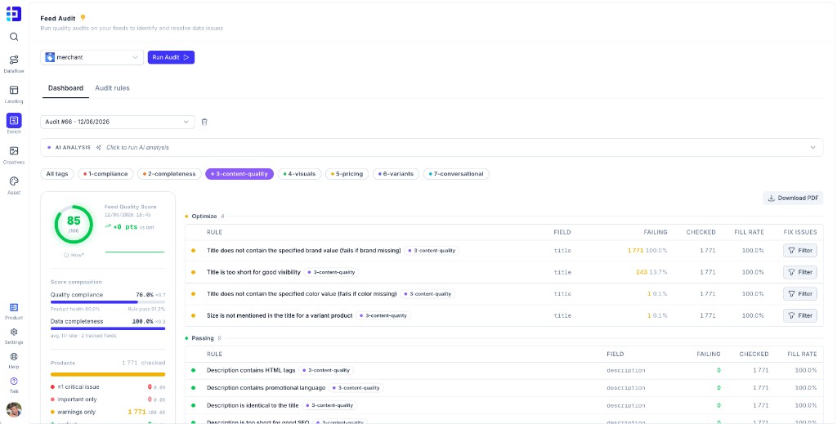837x424 pixels.
Task: Click the lightbulb icon next to Feed Audit
Action: coord(83,18)
